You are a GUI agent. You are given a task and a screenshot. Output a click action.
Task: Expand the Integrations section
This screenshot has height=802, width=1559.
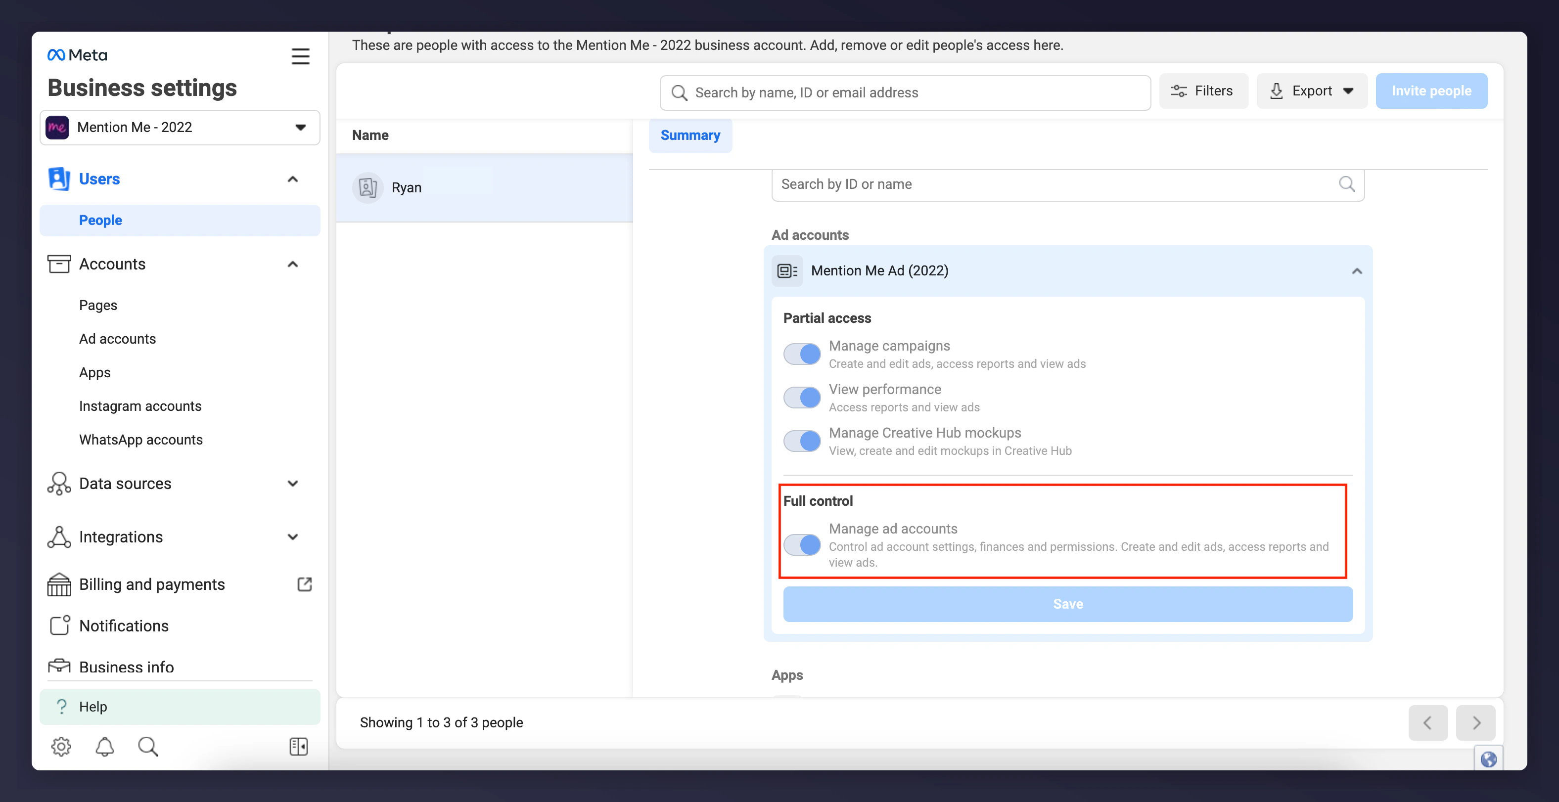(x=293, y=536)
